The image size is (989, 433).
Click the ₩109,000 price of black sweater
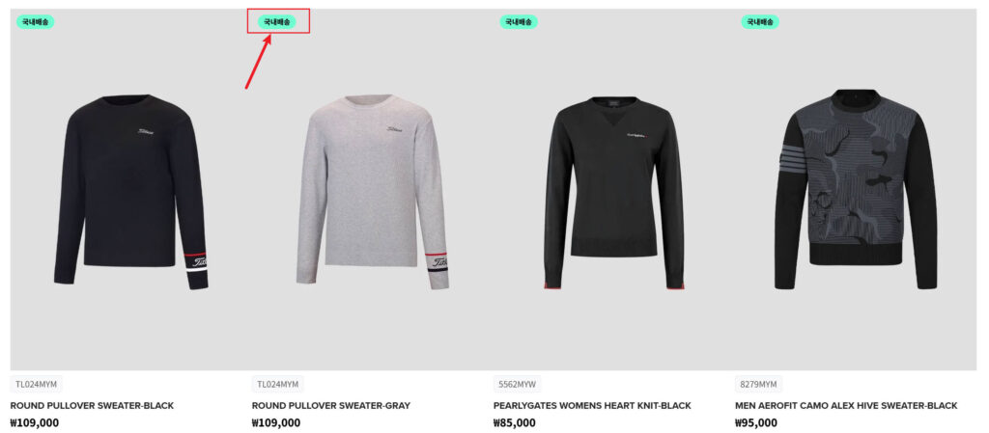pos(35,423)
